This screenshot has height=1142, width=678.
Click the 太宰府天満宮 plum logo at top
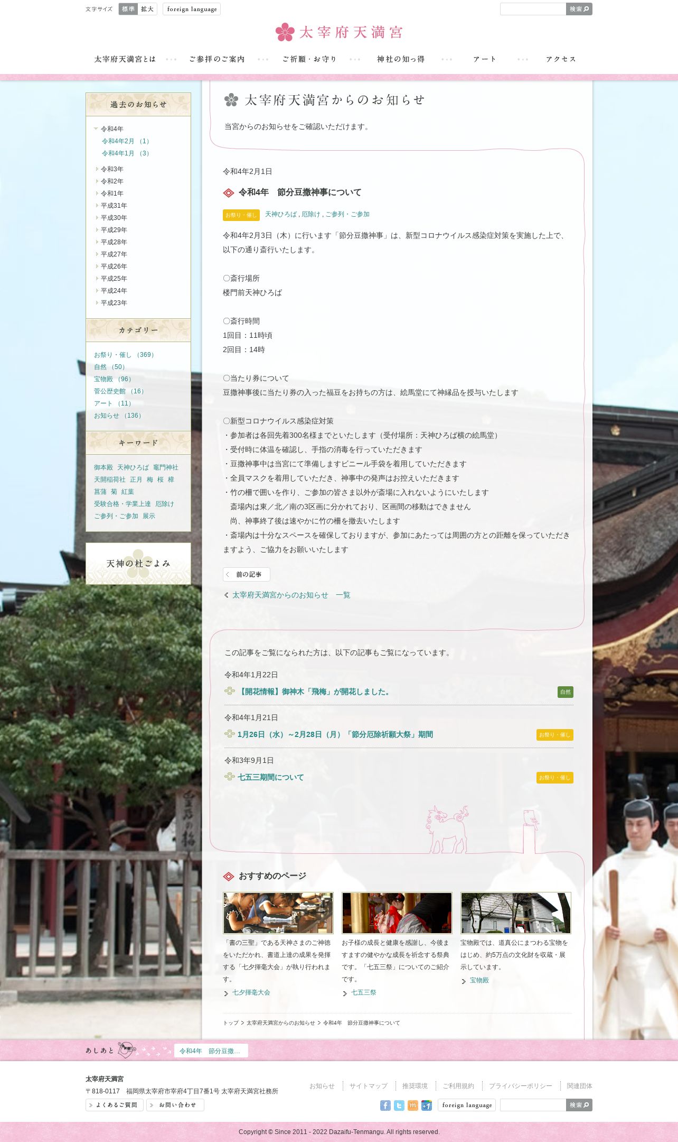pyautogui.click(x=339, y=32)
